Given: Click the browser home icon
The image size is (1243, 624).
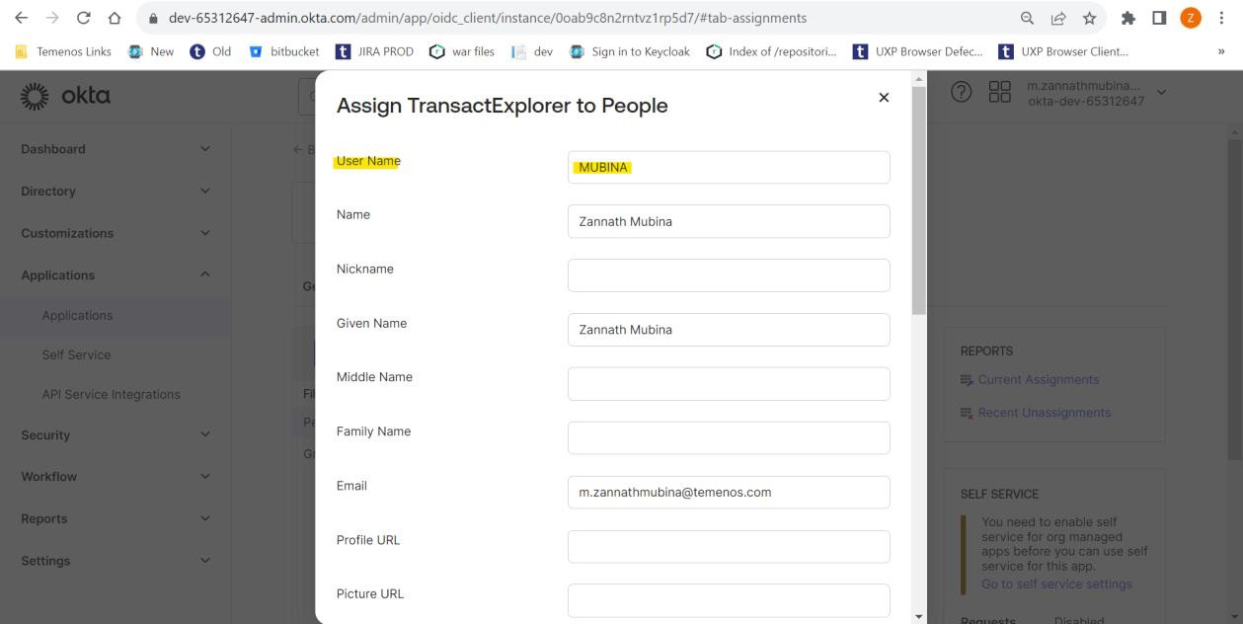Looking at the screenshot, I should tap(116, 18).
